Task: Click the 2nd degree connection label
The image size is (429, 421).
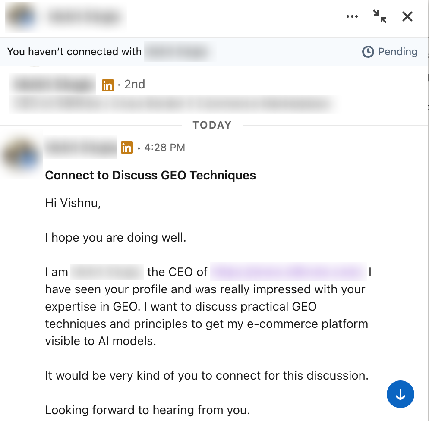Action: tap(135, 85)
